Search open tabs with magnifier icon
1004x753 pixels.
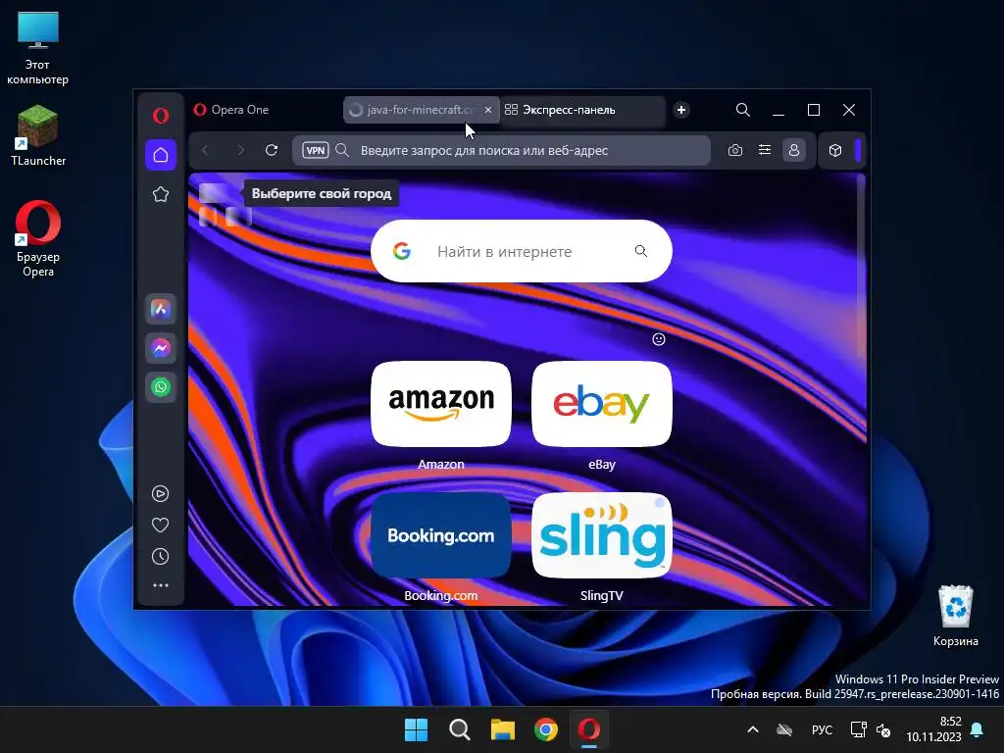(x=743, y=110)
